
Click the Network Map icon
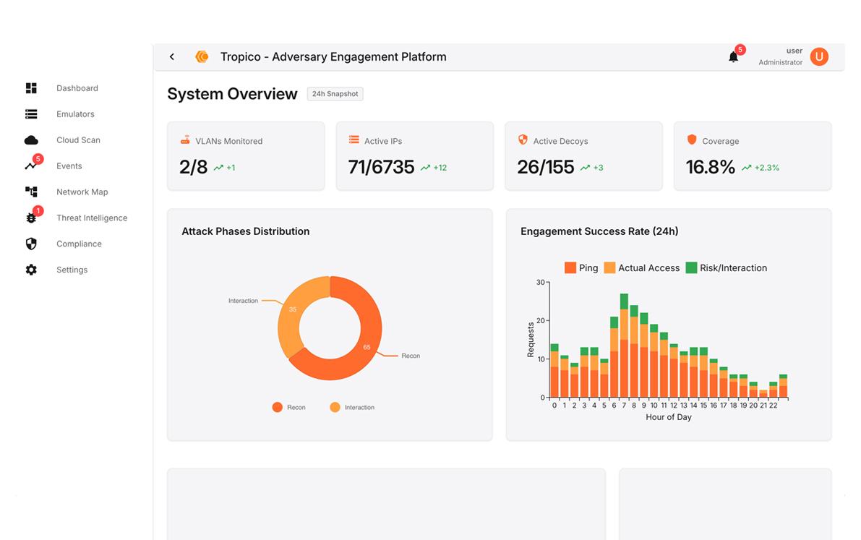(31, 192)
